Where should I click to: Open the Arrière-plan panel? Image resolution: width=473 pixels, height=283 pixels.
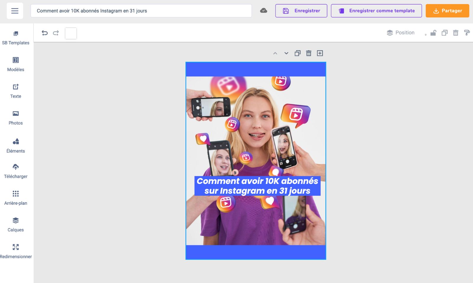[x=16, y=198]
